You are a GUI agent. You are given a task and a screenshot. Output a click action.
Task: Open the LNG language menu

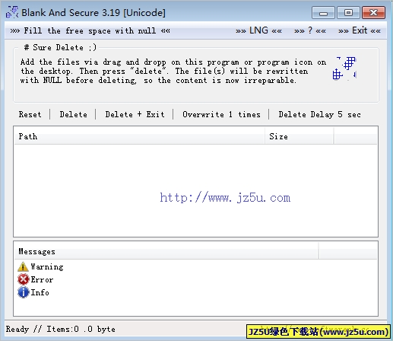tap(258, 30)
